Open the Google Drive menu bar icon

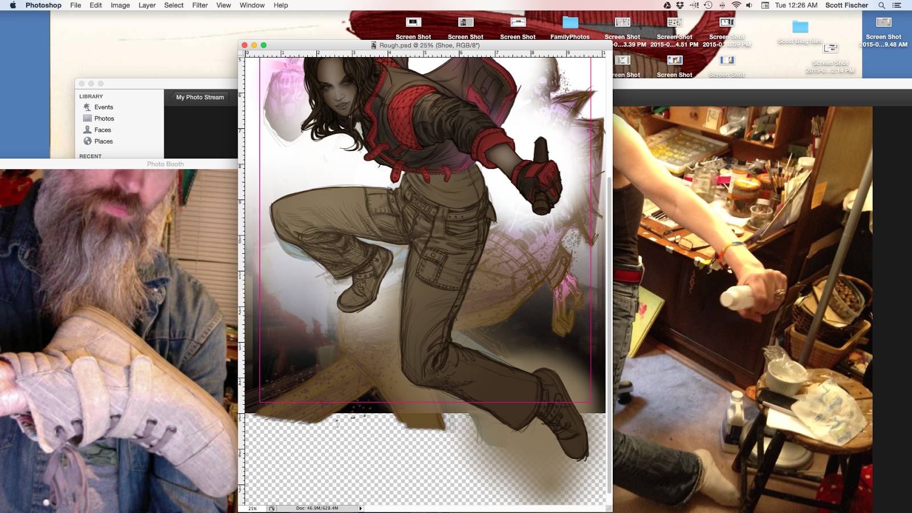(x=667, y=5)
